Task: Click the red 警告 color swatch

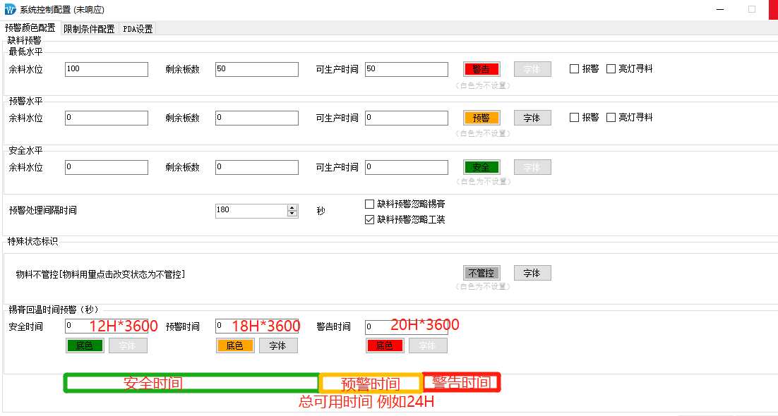Action: click(481, 69)
